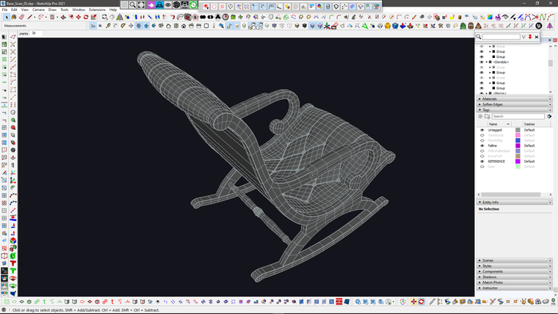This screenshot has width=558, height=314.
Task: Click the red pin icon in search bar
Action: [x=530, y=37]
